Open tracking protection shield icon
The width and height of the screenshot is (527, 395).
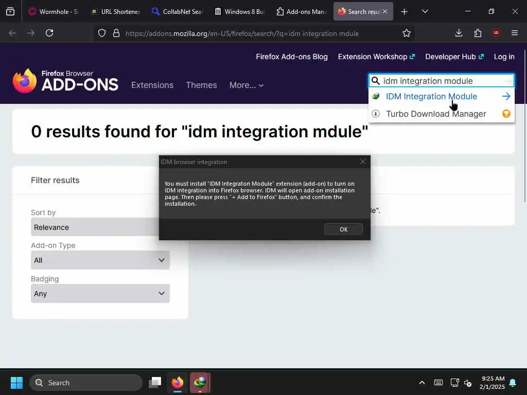[x=102, y=33]
